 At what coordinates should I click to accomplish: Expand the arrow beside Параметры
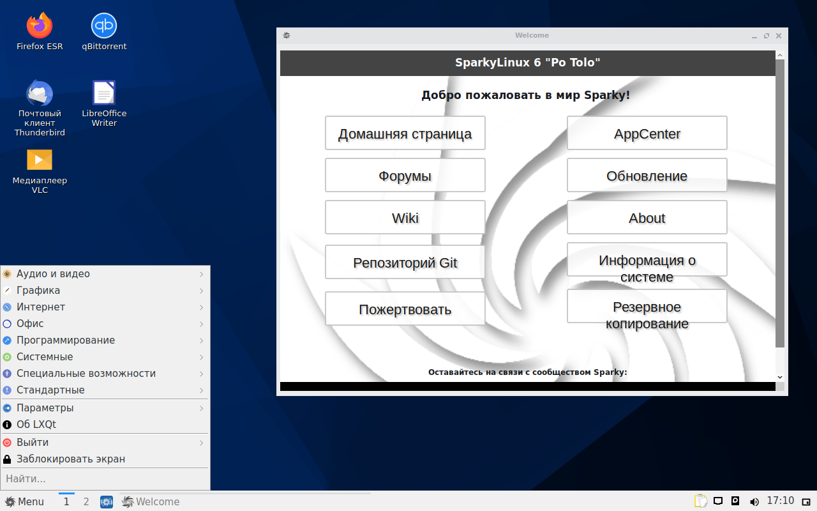pyautogui.click(x=202, y=408)
